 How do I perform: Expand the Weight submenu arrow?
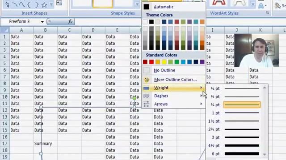click(201, 88)
